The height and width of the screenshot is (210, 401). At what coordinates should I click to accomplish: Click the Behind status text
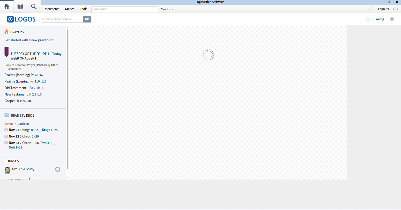coord(9,124)
